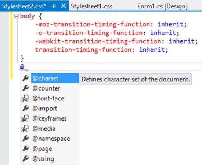Click the wrench icon beside @namespace

(25, 139)
